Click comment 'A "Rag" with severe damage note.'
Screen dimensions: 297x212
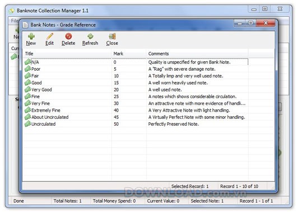(182, 69)
